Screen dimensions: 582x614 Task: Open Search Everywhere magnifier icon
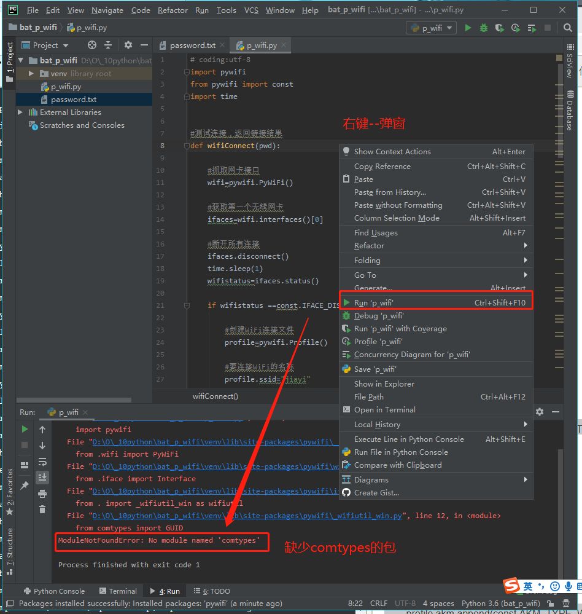pyautogui.click(x=567, y=28)
